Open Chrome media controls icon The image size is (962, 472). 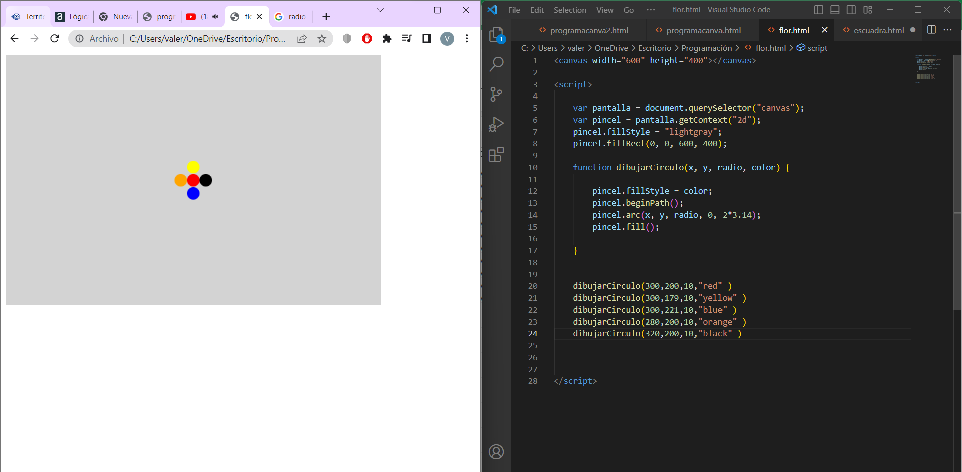(407, 38)
